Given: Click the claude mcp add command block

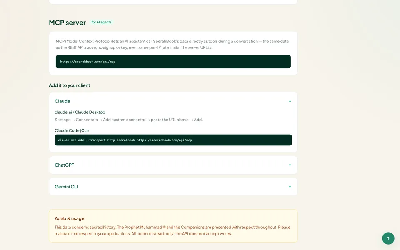Looking at the screenshot, I should [x=173, y=140].
